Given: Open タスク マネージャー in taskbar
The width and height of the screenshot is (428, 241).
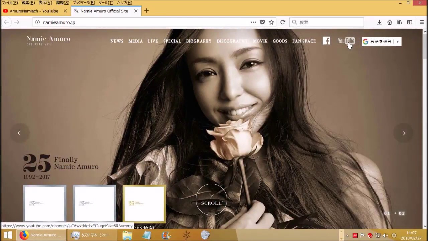Looking at the screenshot, I should coord(92,235).
